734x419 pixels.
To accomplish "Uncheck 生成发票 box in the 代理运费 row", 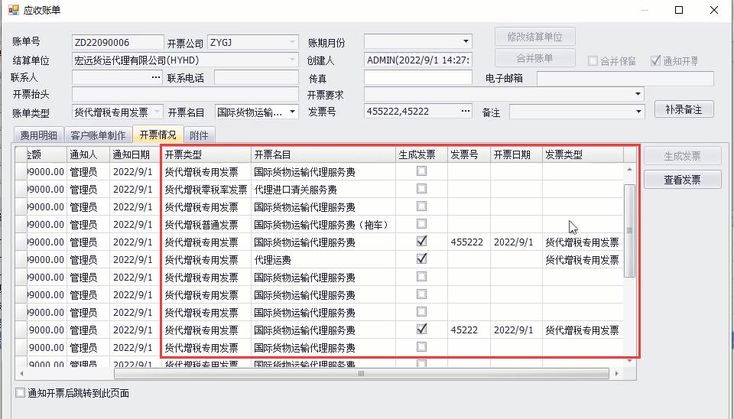I will pyautogui.click(x=421, y=259).
